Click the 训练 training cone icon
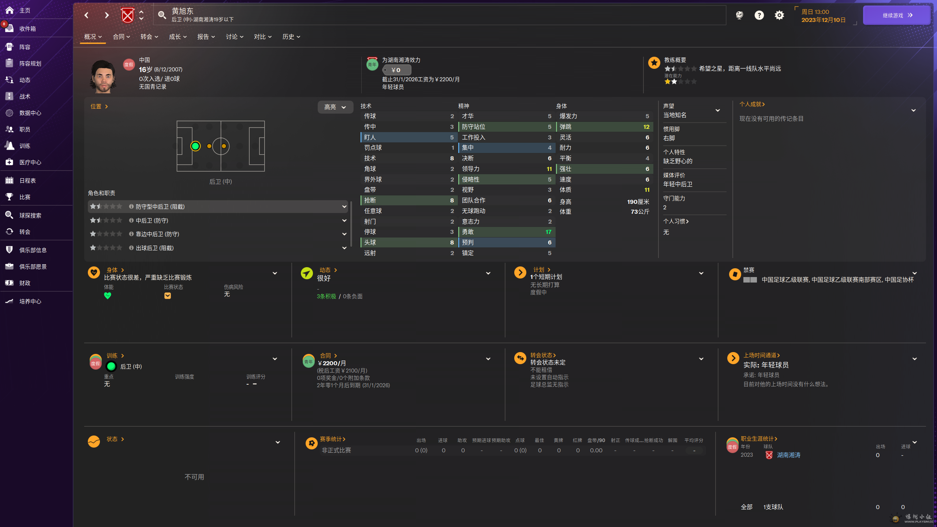 pos(10,146)
